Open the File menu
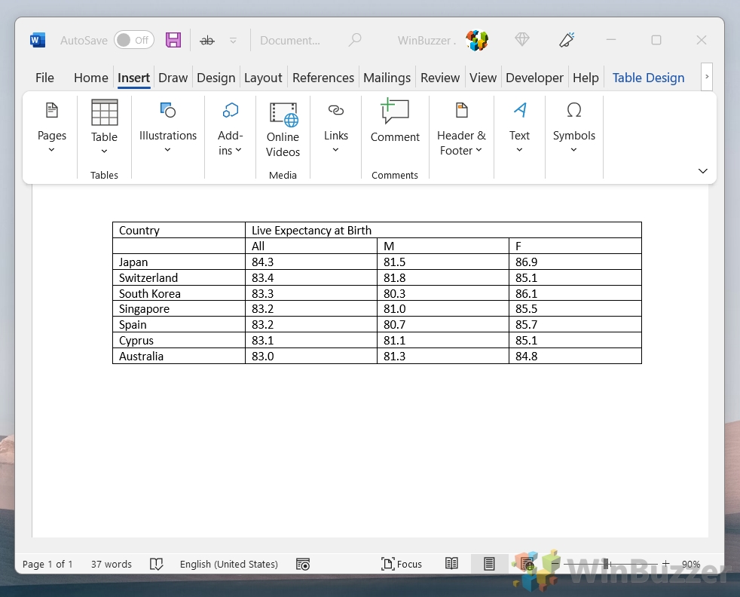This screenshot has height=597, width=740. [44, 78]
